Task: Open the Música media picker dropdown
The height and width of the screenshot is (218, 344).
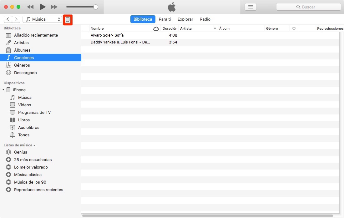Action: (x=42, y=19)
